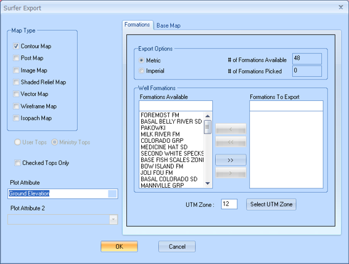349x264 pixels.
Task: Tick the Isopach Map checkbox
Action: pyautogui.click(x=16, y=118)
